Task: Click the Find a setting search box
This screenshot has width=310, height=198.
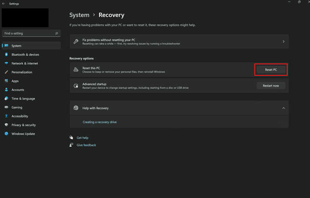Action: [31, 33]
